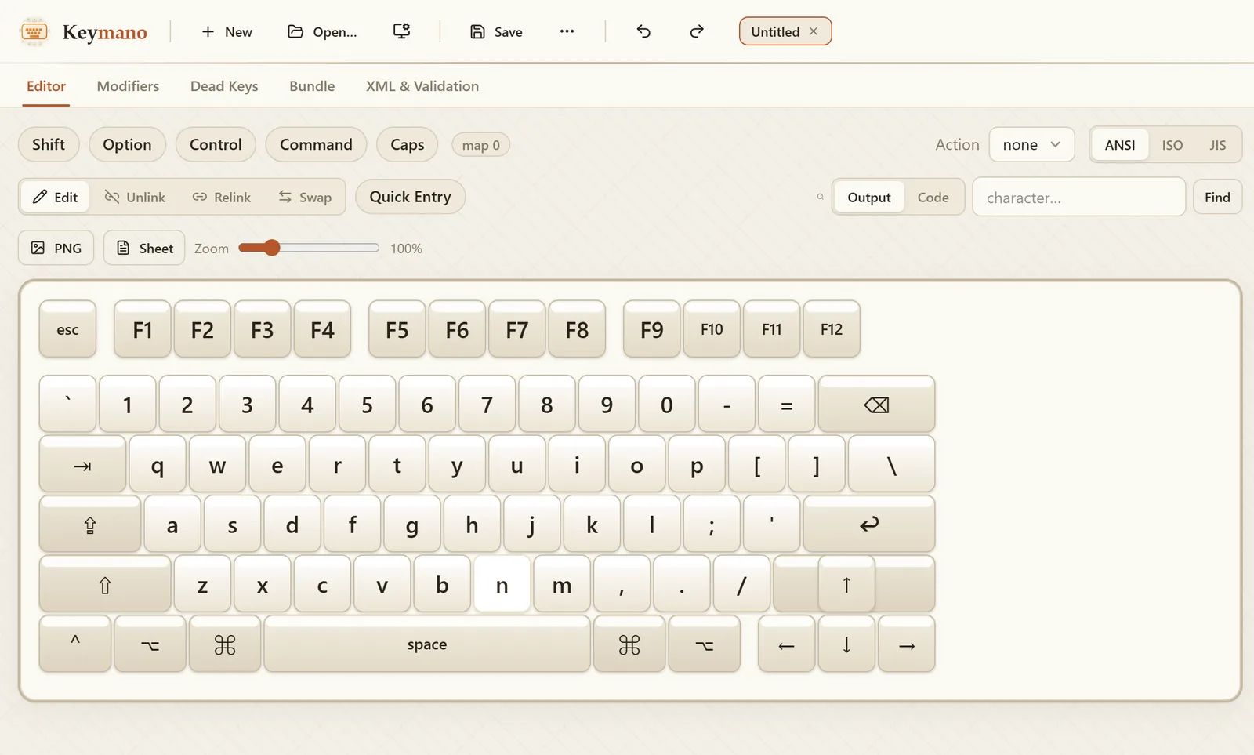
Task: Select the Swap tool
Action: coord(305,197)
